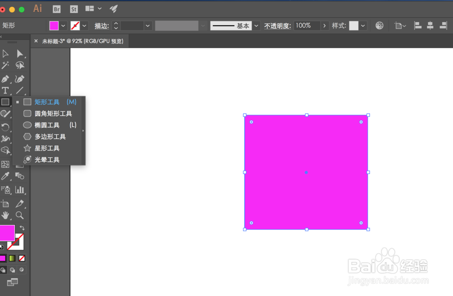453x296 pixels.
Task: Select the Hand tool
Action: 5,215
